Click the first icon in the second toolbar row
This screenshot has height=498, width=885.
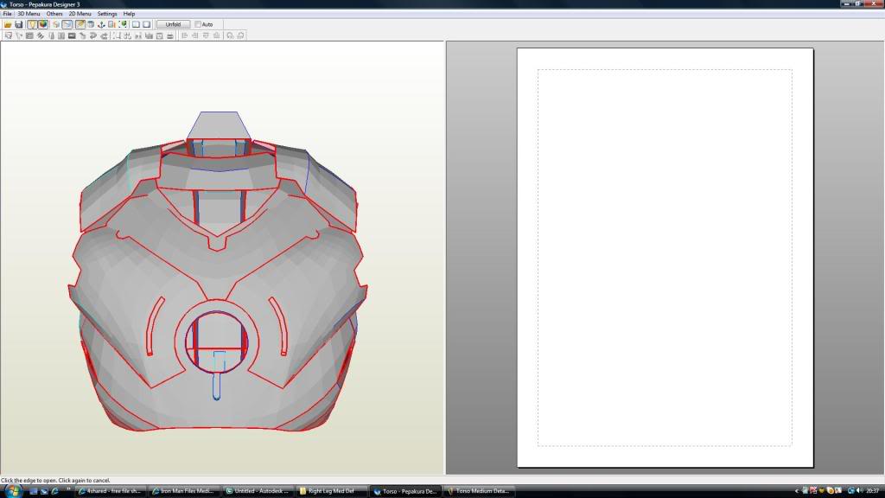tap(9, 35)
